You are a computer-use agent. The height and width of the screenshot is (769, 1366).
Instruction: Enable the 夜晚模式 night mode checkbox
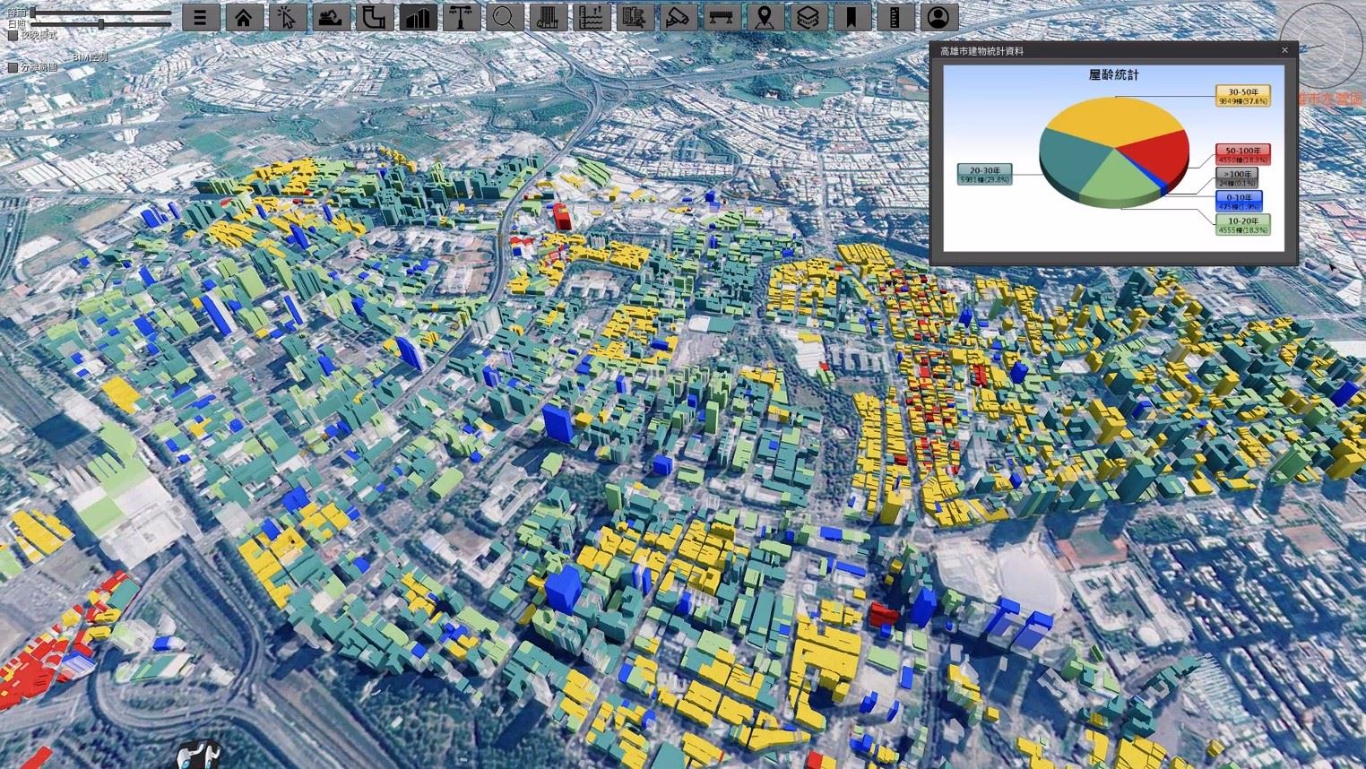[13, 36]
